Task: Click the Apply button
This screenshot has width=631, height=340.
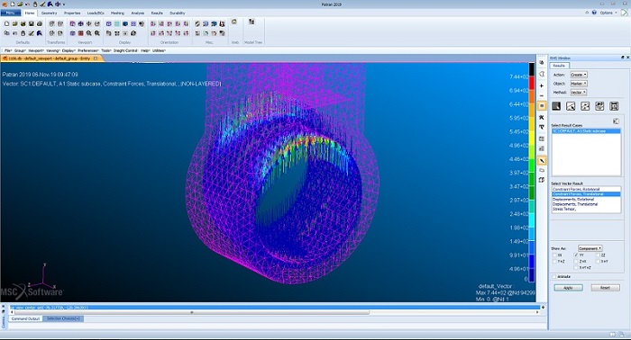Action: [568, 288]
